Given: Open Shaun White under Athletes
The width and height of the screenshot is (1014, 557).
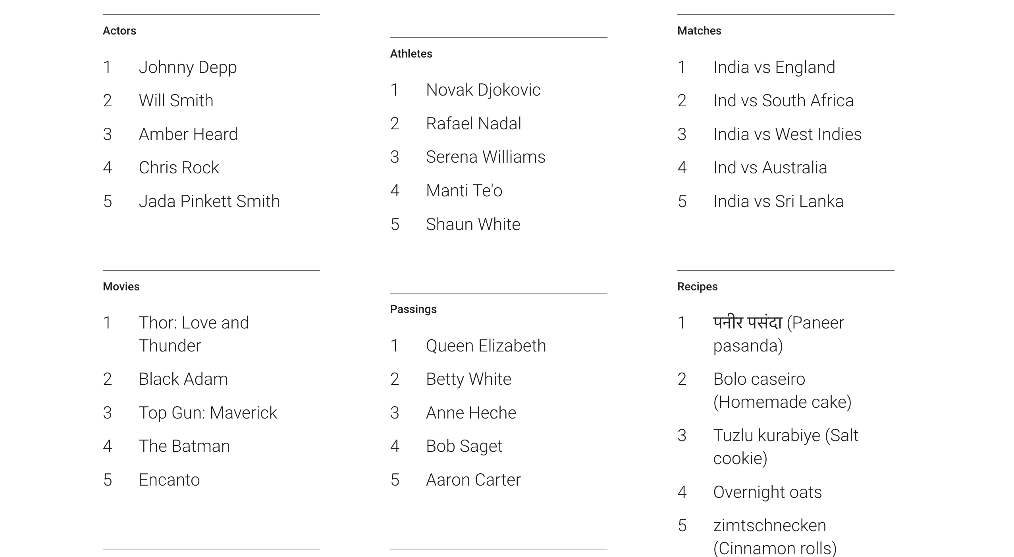Looking at the screenshot, I should [x=472, y=225].
